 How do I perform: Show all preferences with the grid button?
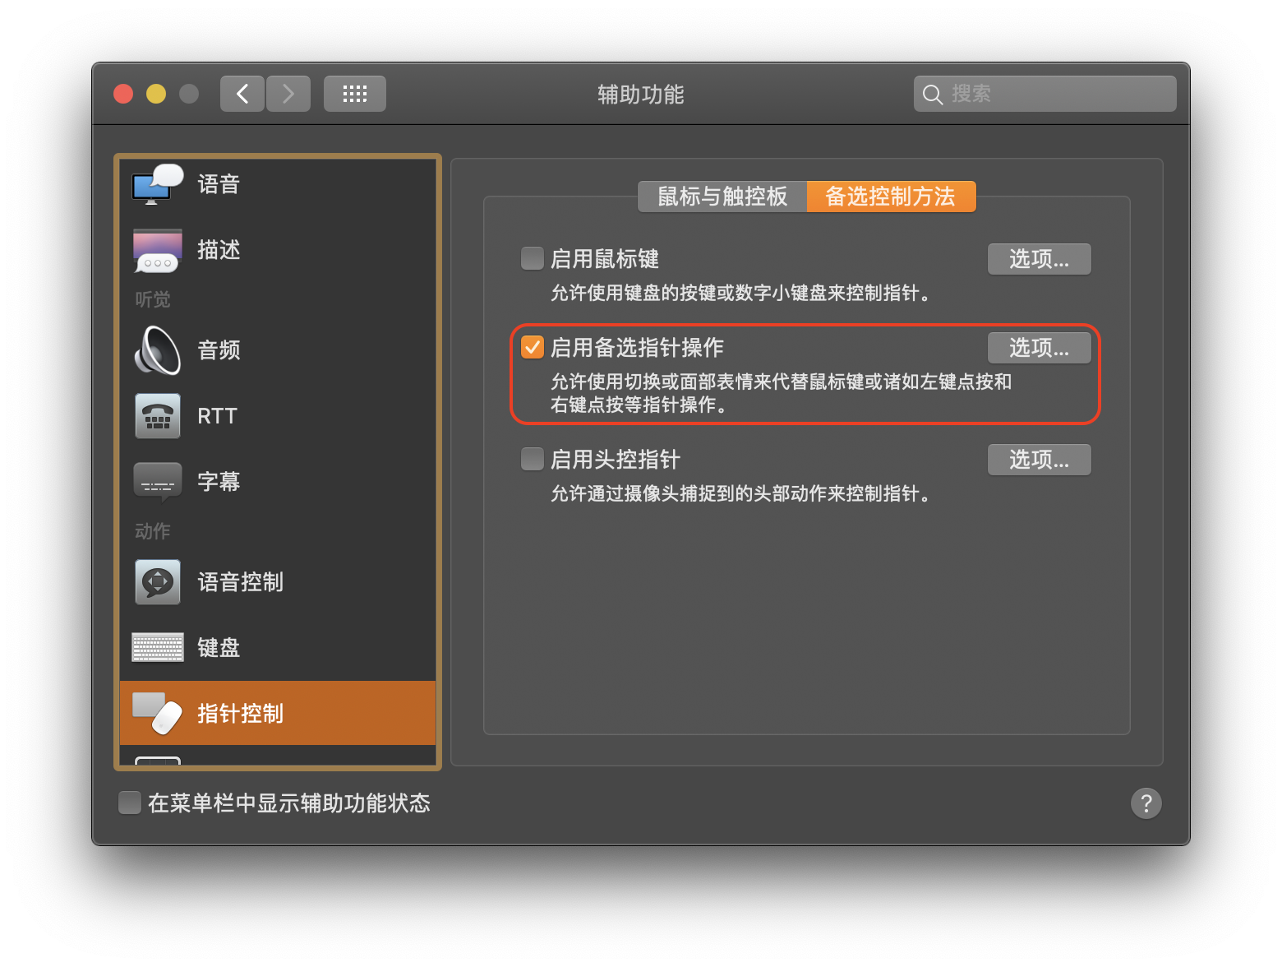pos(355,94)
